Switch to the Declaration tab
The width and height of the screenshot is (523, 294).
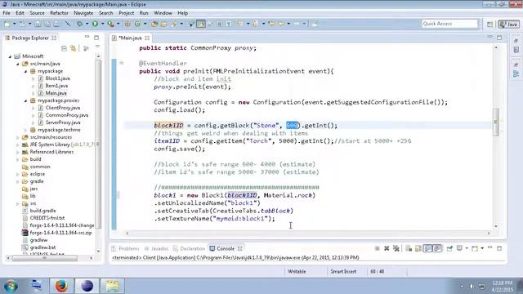tap(190, 248)
